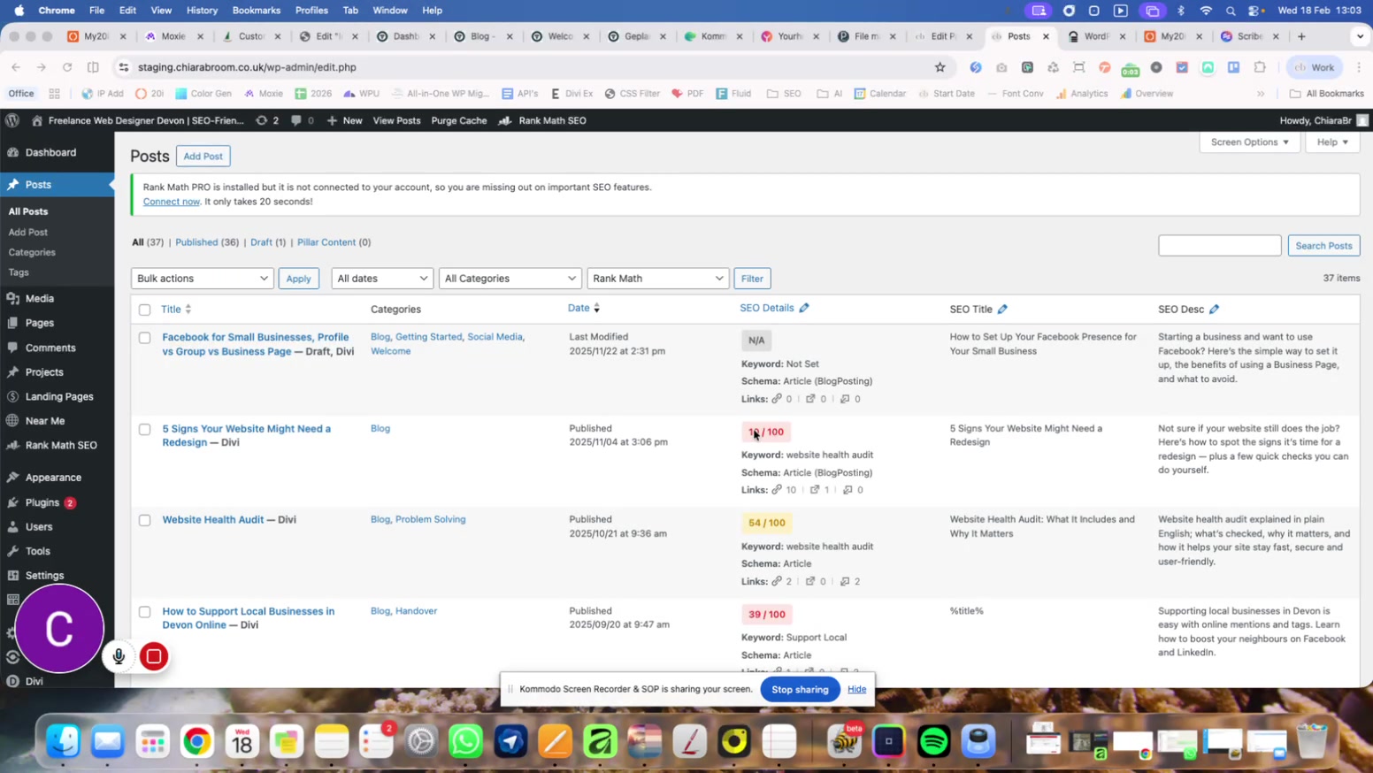Click the 39 / 100 SEO score badge
This screenshot has height=773, width=1373.
pos(766,615)
